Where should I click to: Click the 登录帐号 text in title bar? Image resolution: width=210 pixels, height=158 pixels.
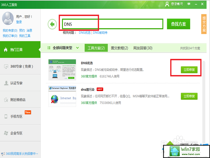[x=177, y=4]
